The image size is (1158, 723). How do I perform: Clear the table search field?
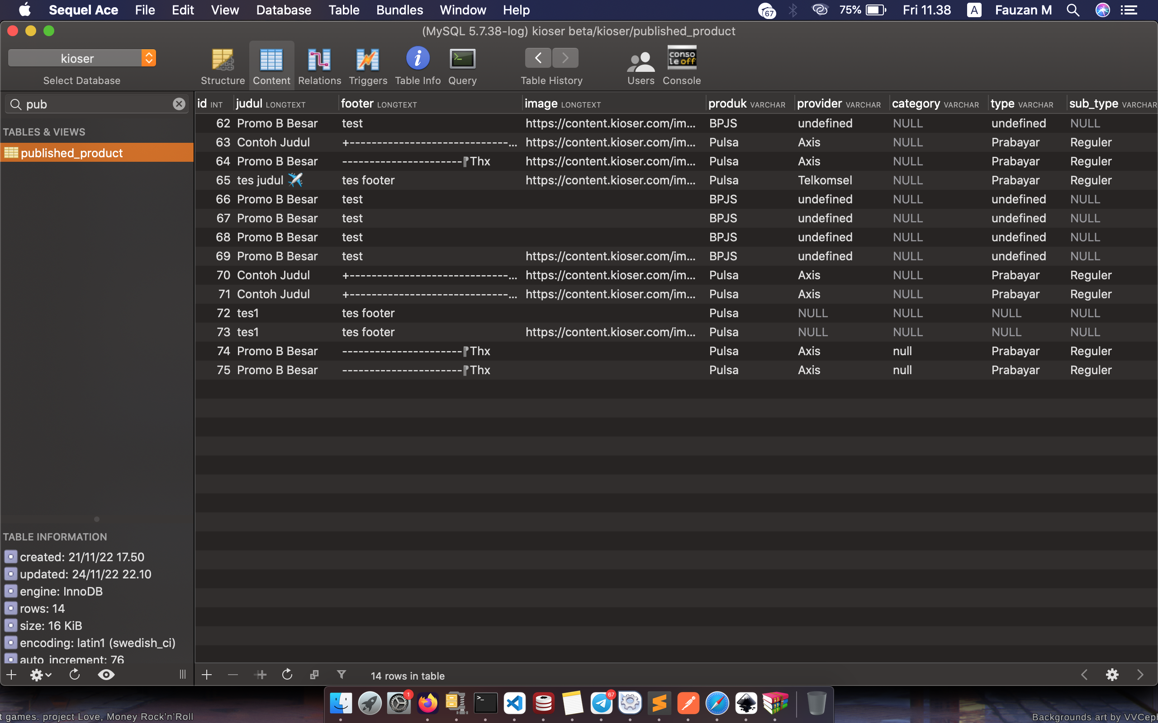tap(179, 104)
